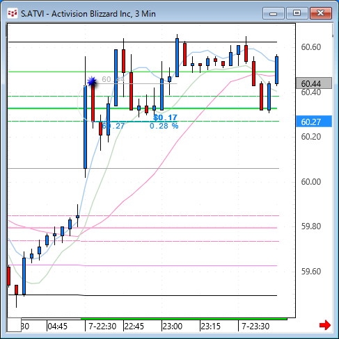Click the 7-22:30 time axis label
Image resolution: width=339 pixels, height=339 pixels.
pos(102,326)
